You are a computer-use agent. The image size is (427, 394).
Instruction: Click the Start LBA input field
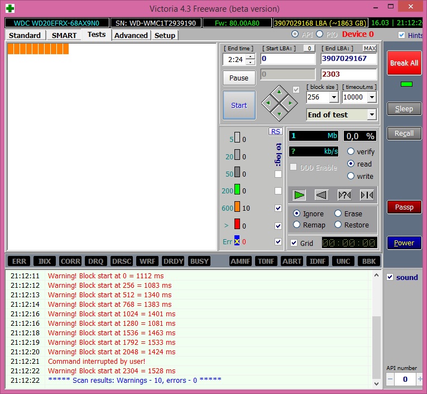point(287,59)
